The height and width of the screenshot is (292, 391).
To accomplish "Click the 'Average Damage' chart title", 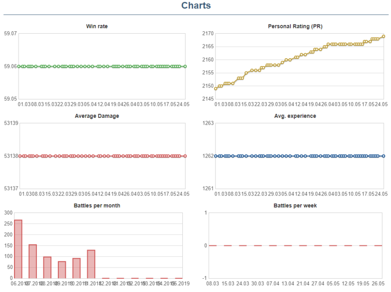I will tap(97, 116).
